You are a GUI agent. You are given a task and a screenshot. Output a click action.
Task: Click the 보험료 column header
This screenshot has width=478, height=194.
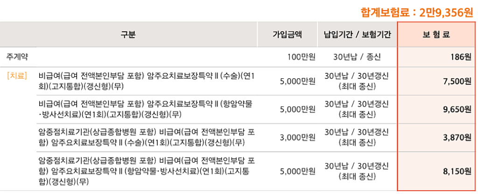[436, 35]
